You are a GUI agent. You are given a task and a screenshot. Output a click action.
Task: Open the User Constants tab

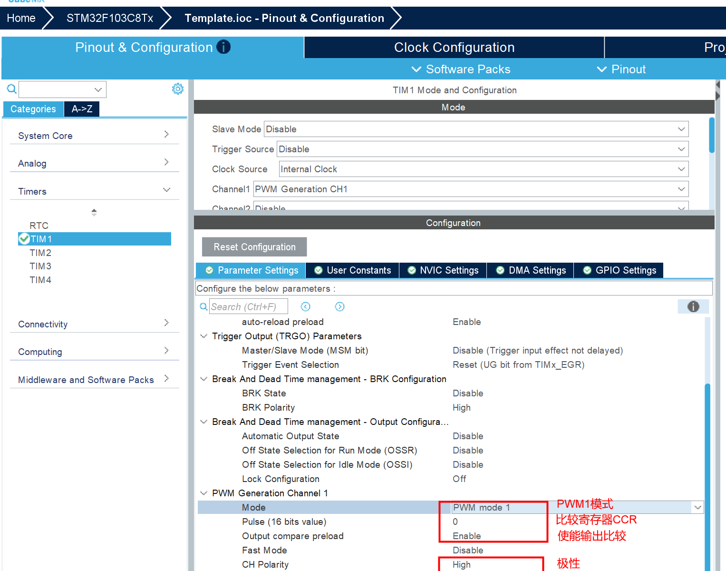(352, 270)
